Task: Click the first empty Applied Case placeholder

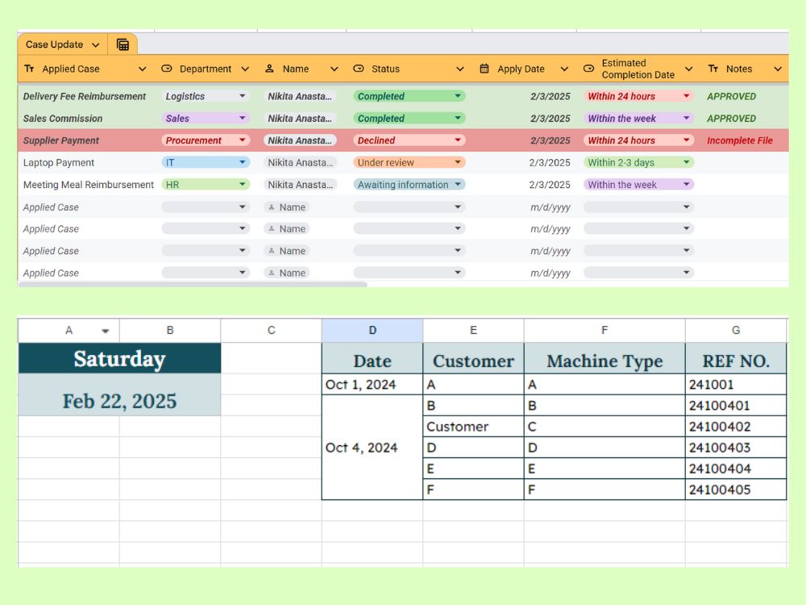Action: [51, 207]
